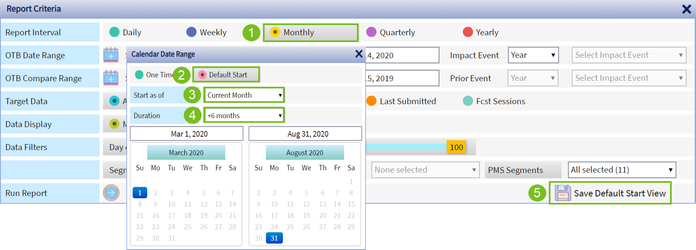Select the Default Start option

203,75
